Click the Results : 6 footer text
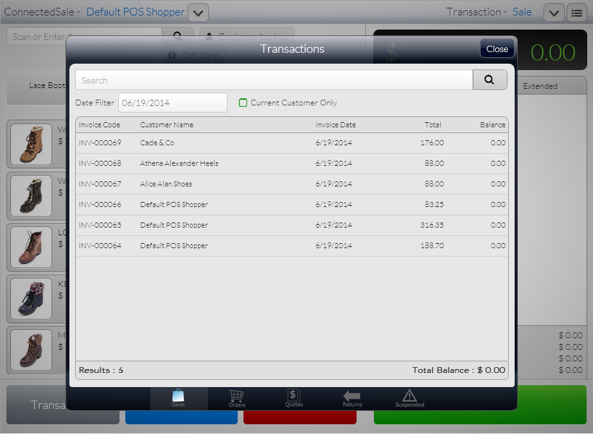 point(101,370)
